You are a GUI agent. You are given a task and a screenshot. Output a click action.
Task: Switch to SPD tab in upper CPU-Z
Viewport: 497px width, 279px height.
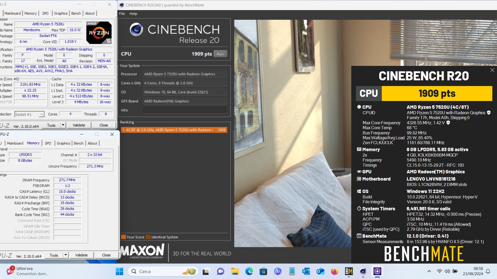(x=45, y=13)
